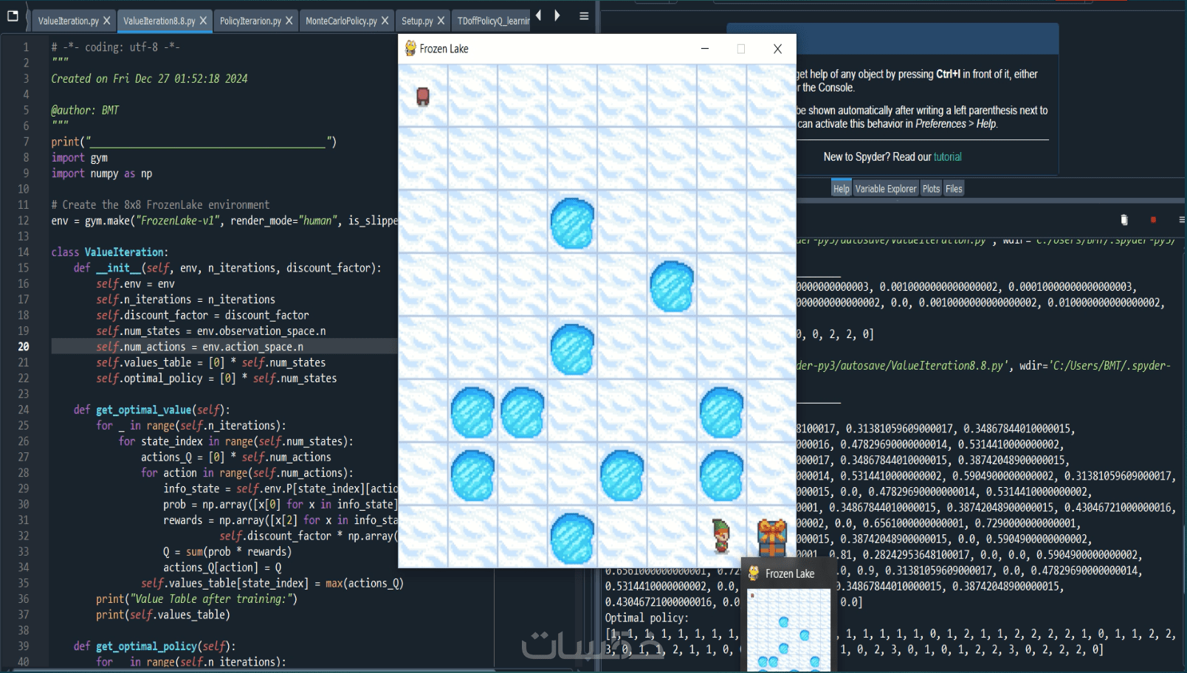Open the Help pane tab
Image resolution: width=1187 pixels, height=673 pixels.
[842, 189]
